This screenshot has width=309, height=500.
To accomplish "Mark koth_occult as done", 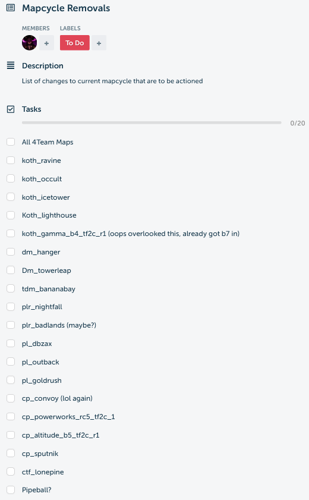I will tap(11, 178).
